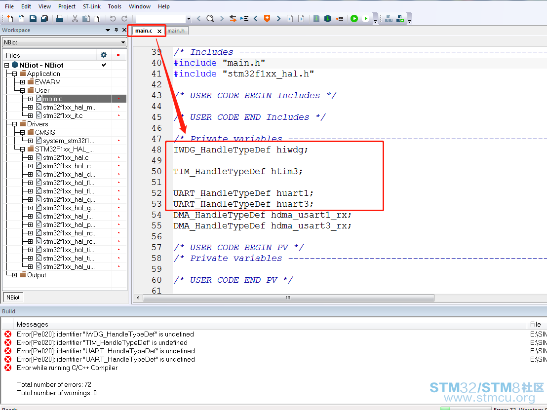Select the IWDG_HandleTypeDef undefined error
Screen dimensions: 547x410
pyautogui.click(x=105, y=334)
